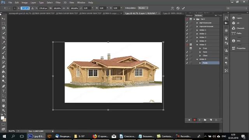The width and height of the screenshot is (249, 140).
Task: Open the Interpolation dropdown
Action: pyautogui.click(x=143, y=8)
